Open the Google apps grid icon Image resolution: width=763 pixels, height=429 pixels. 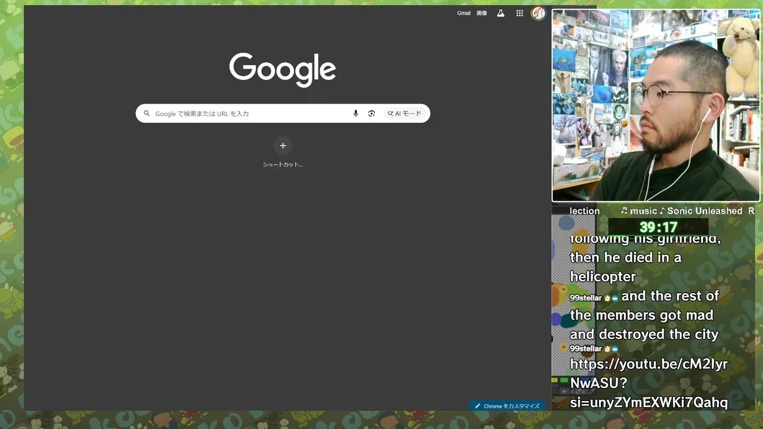520,13
